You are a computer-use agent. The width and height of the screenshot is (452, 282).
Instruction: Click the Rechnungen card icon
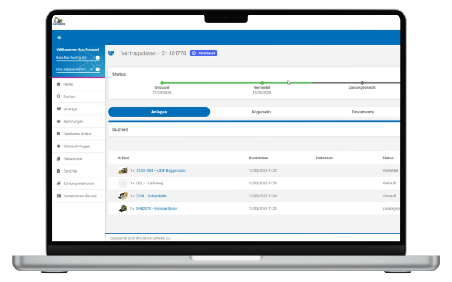coord(59,121)
